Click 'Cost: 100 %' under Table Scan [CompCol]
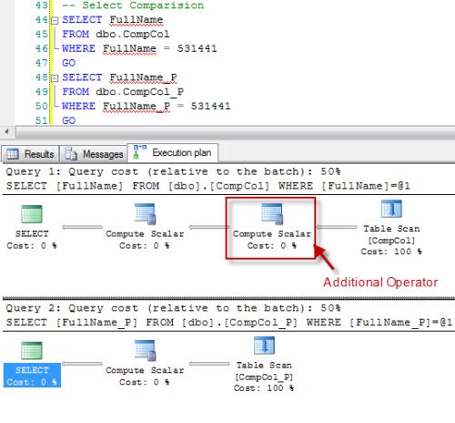 [x=391, y=252]
